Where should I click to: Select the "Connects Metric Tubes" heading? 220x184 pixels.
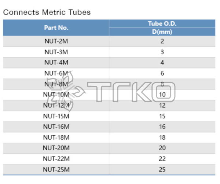point(47,12)
